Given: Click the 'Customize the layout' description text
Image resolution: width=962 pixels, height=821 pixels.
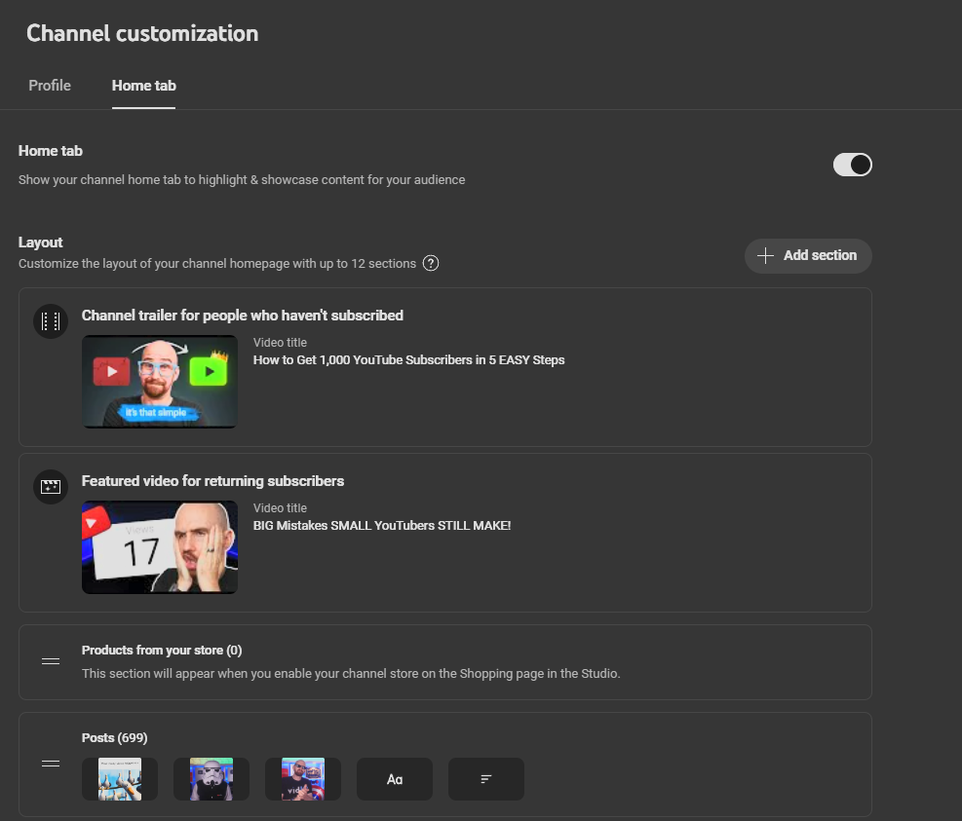Looking at the screenshot, I should [x=217, y=264].
